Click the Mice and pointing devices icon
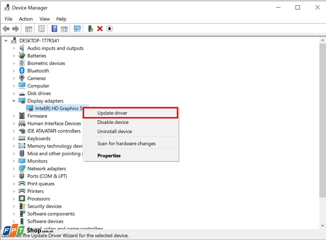 tap(22, 153)
